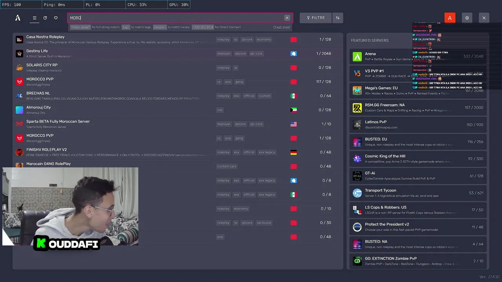Click the FiveM logo at top left
This screenshot has width=502, height=282.
(18, 18)
